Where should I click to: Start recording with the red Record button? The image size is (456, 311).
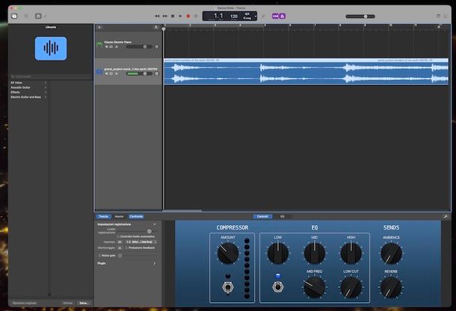click(x=188, y=16)
